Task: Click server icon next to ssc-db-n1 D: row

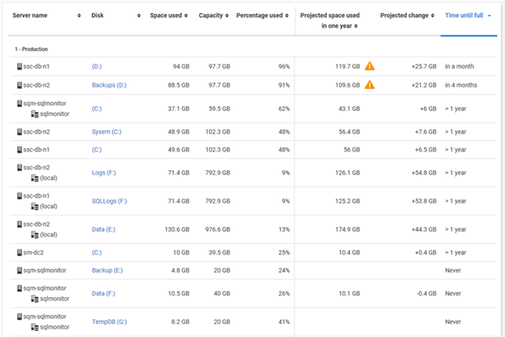Action: 19,66
